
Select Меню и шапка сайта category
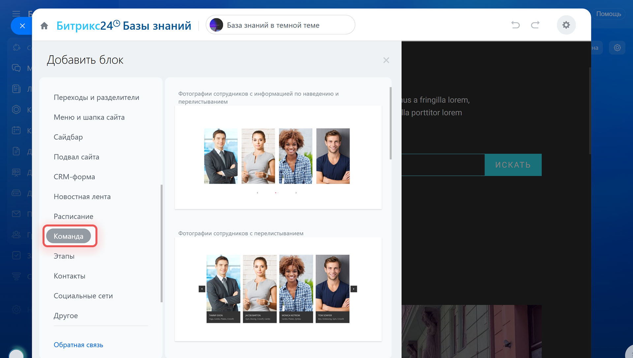point(89,117)
